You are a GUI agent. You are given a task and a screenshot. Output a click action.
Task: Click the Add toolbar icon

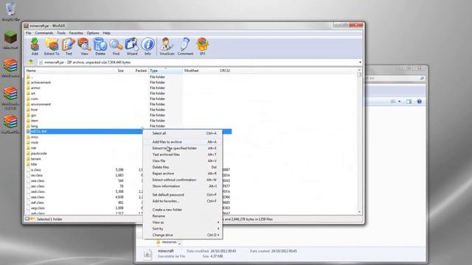tap(35, 46)
